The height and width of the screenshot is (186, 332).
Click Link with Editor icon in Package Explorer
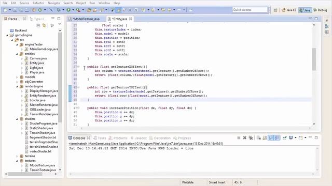[x=44, y=25]
